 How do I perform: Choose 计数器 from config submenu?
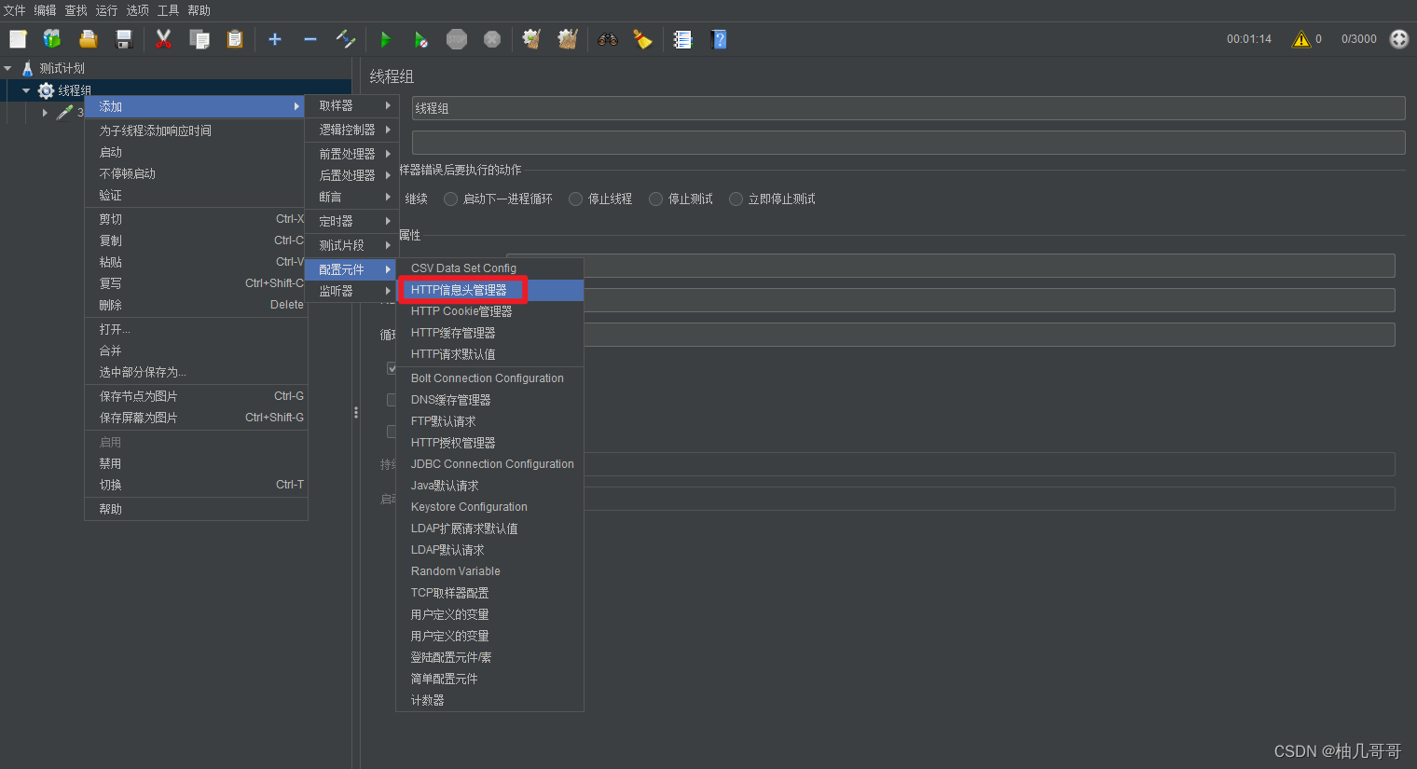point(490,700)
